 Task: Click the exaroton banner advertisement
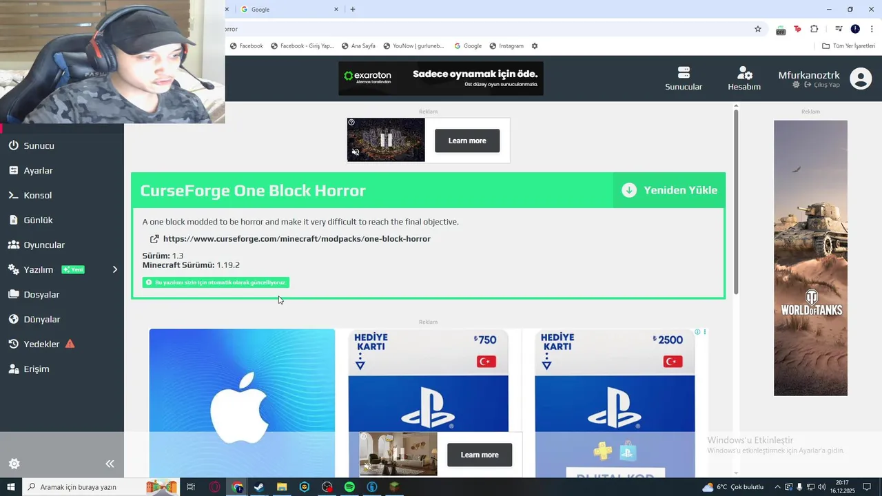point(440,79)
